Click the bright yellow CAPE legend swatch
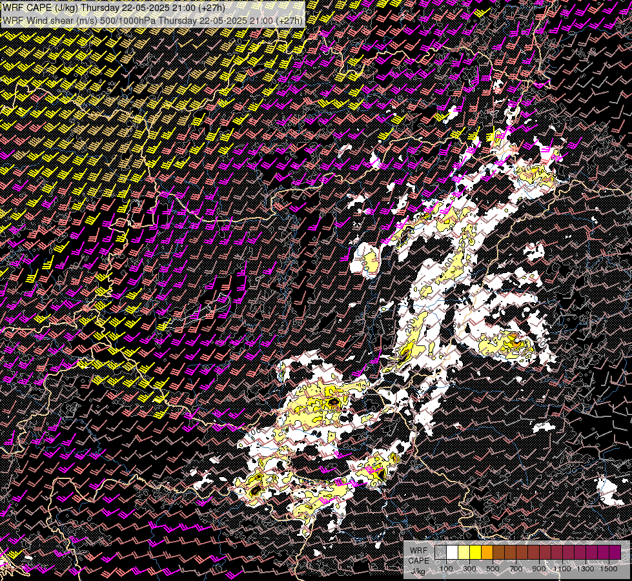 pyautogui.click(x=476, y=553)
